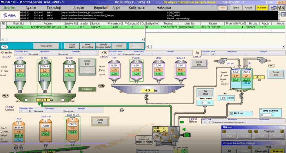Click the M/K badge under cement silos
The image size is (286, 153).
coord(5,96)
